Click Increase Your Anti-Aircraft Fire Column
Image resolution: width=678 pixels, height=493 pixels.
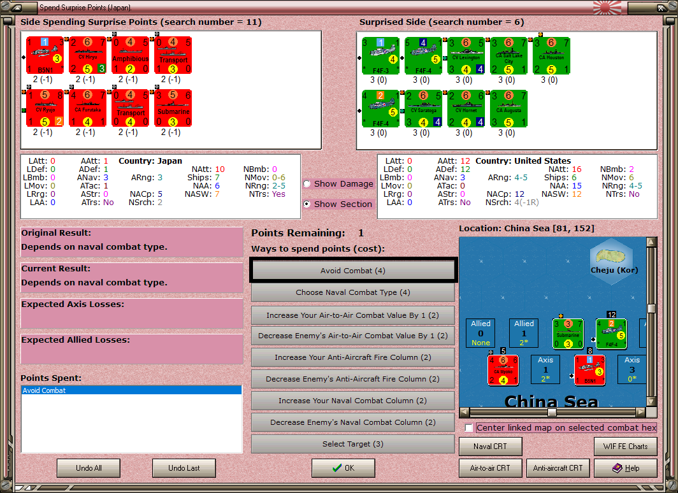[x=353, y=357]
